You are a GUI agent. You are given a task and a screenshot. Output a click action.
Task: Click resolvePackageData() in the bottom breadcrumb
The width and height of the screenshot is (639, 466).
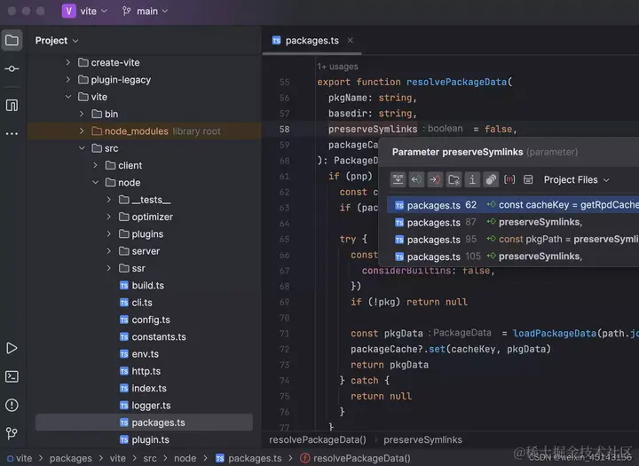click(318, 440)
